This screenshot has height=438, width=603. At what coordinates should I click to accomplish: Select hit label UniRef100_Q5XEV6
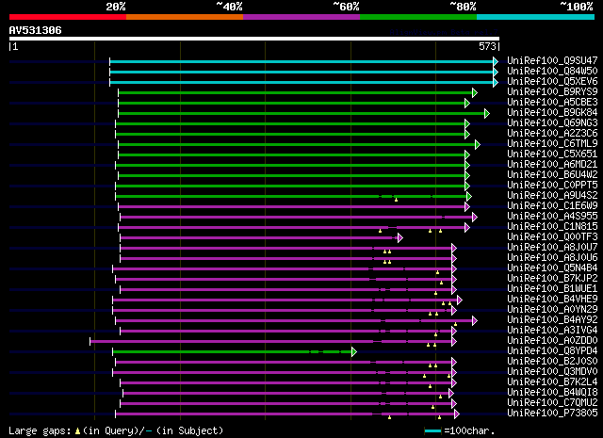552,81
